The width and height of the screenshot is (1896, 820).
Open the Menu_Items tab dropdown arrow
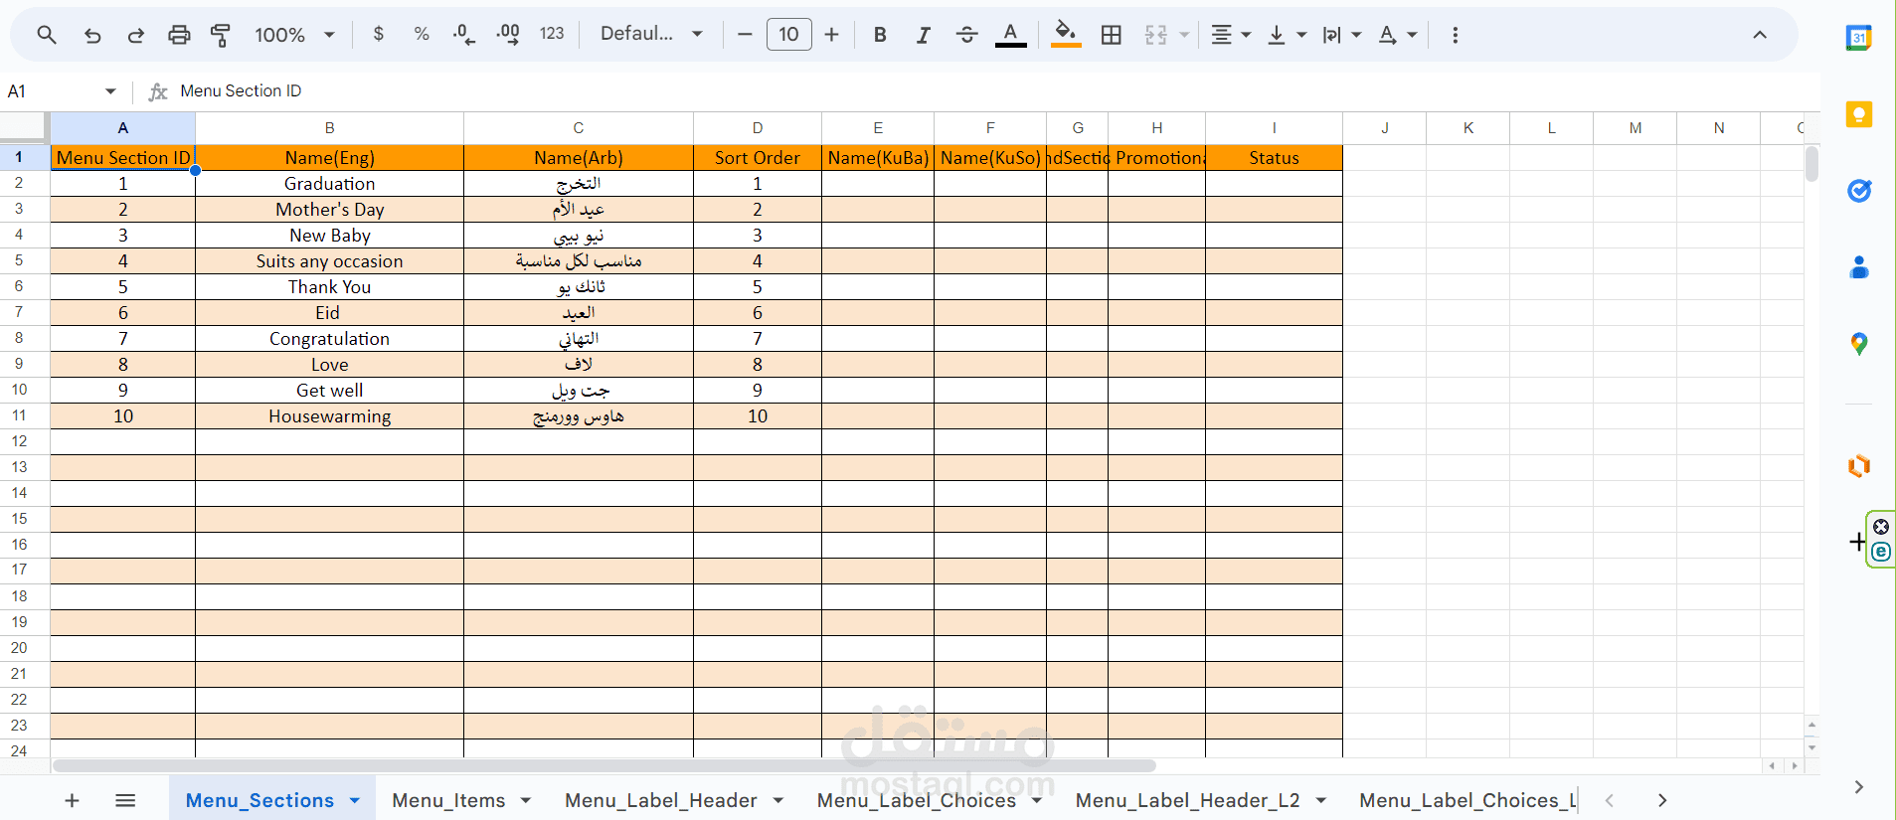tap(526, 800)
